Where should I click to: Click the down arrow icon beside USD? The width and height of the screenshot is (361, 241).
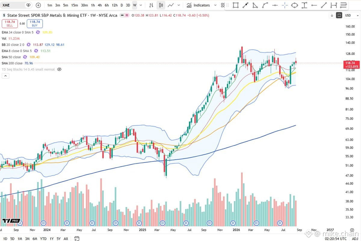[332, 15]
